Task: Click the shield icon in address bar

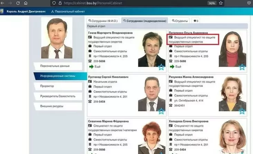Action: pos(53,3)
